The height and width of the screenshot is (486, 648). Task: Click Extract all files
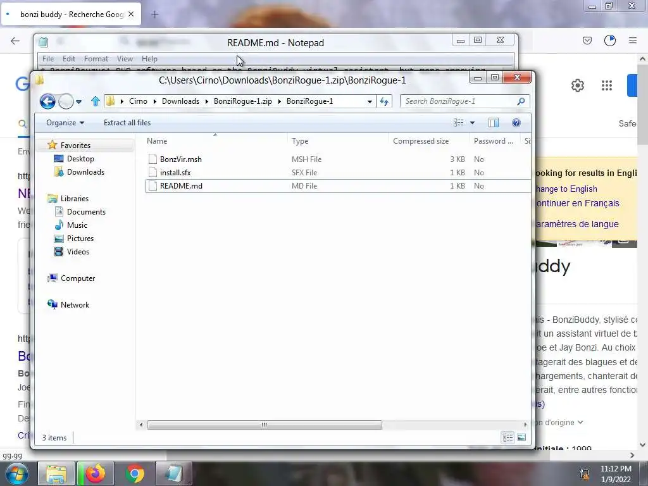tap(127, 123)
